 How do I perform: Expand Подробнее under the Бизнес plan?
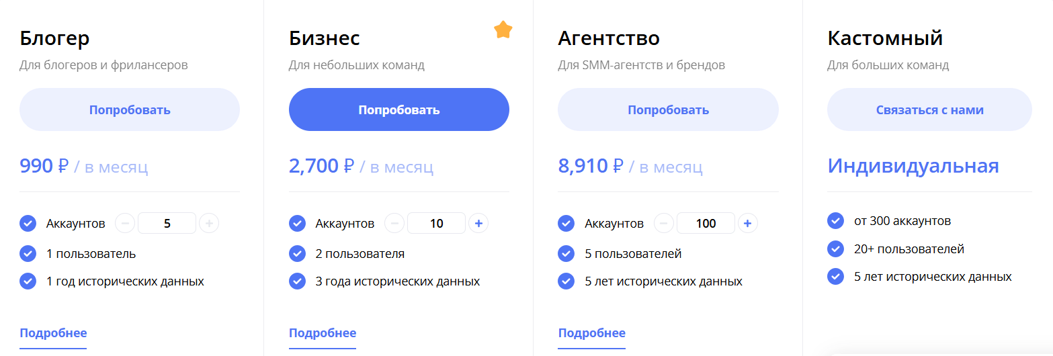(x=323, y=333)
